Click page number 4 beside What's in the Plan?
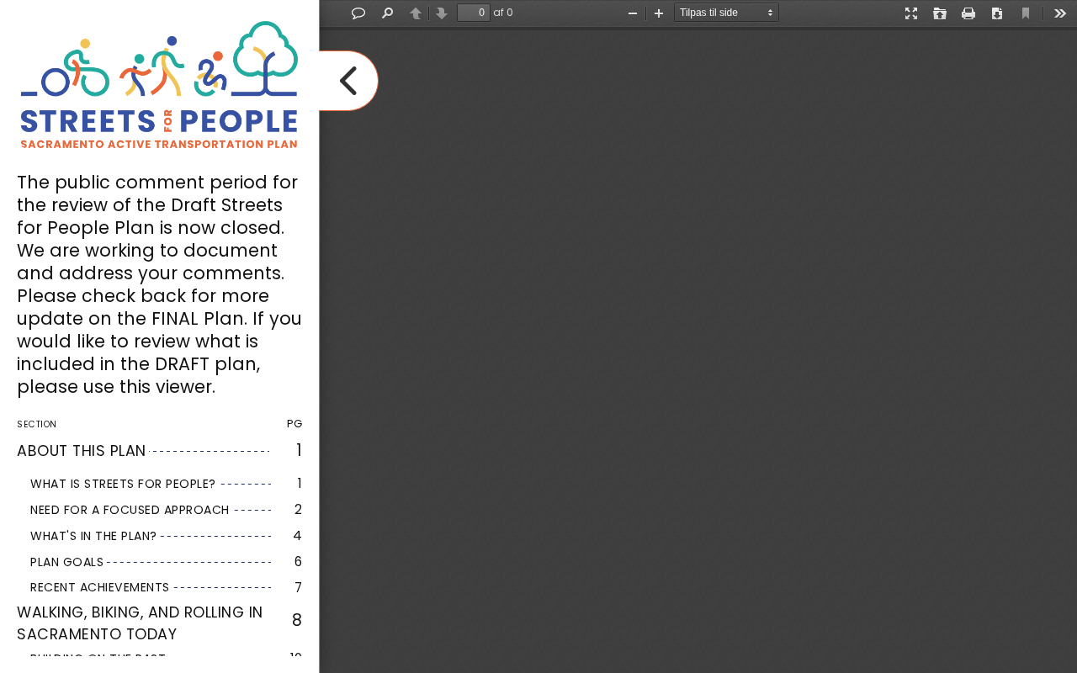Image resolution: width=1077 pixels, height=673 pixels. (297, 536)
